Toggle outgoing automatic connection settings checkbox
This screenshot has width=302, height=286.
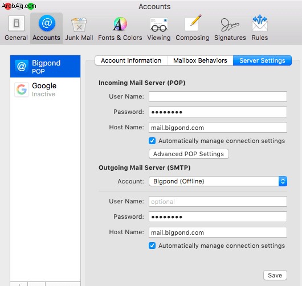coord(152,246)
